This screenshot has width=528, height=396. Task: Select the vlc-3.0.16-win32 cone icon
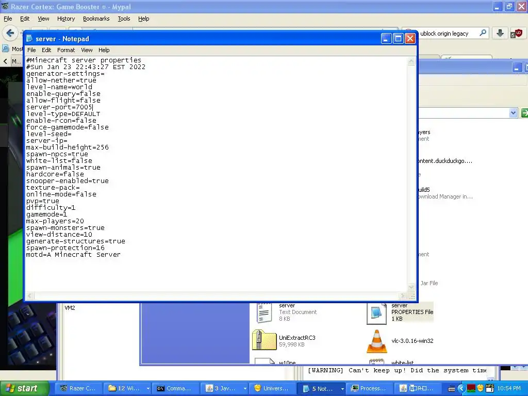click(x=376, y=341)
